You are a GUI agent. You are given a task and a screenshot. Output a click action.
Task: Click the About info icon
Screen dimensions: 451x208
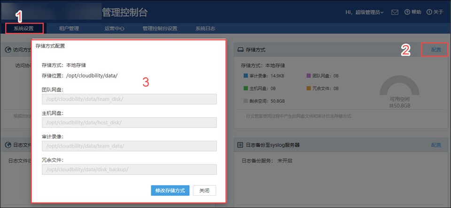[429, 12]
